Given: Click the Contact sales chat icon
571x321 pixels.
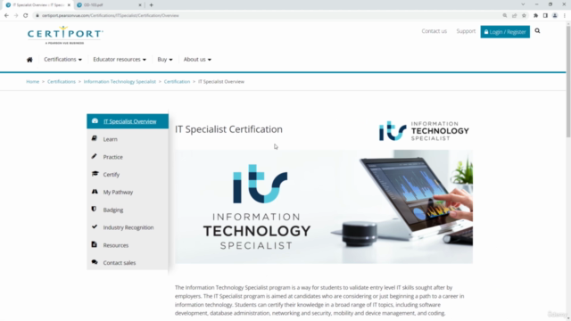Looking at the screenshot, I should 95,262.
